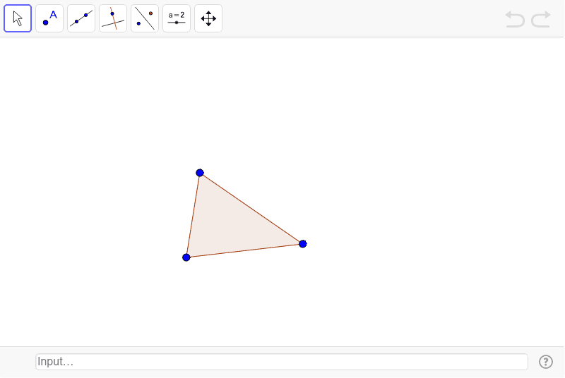Select the right vertex of the triangle

[x=303, y=244]
